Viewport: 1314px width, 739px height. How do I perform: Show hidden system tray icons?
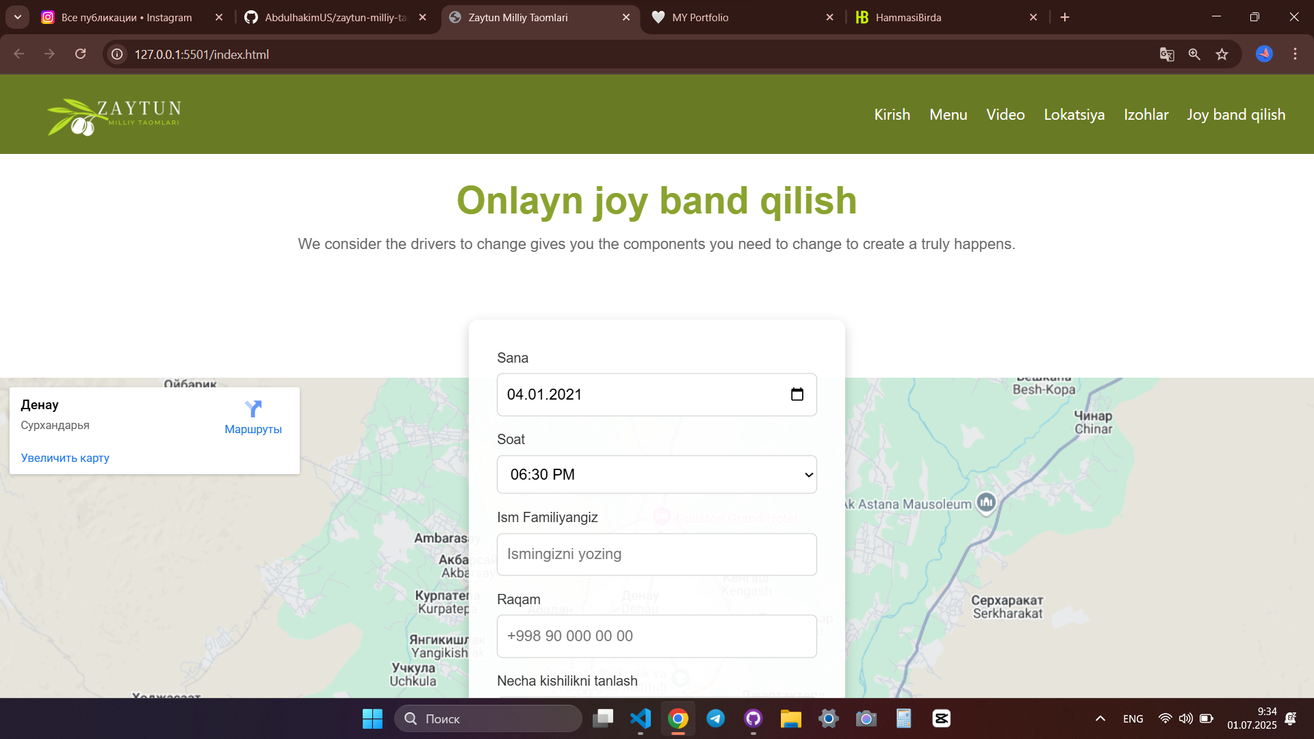[1100, 718]
